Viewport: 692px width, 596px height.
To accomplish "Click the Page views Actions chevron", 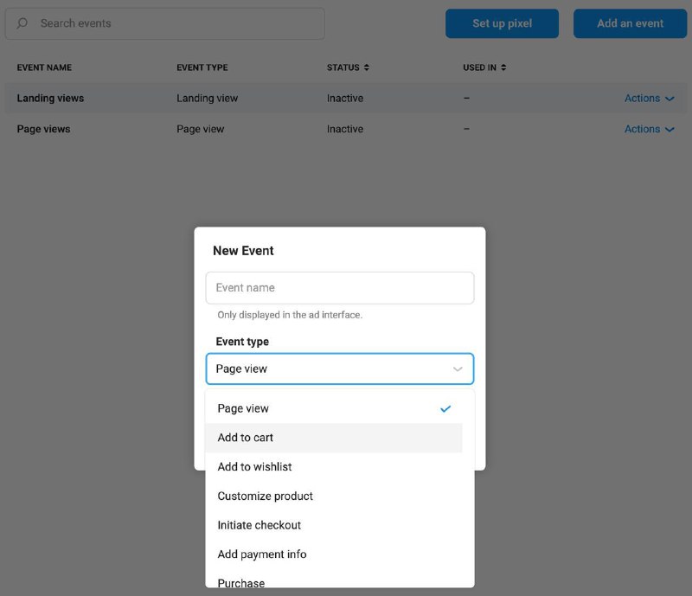I will pyautogui.click(x=670, y=130).
